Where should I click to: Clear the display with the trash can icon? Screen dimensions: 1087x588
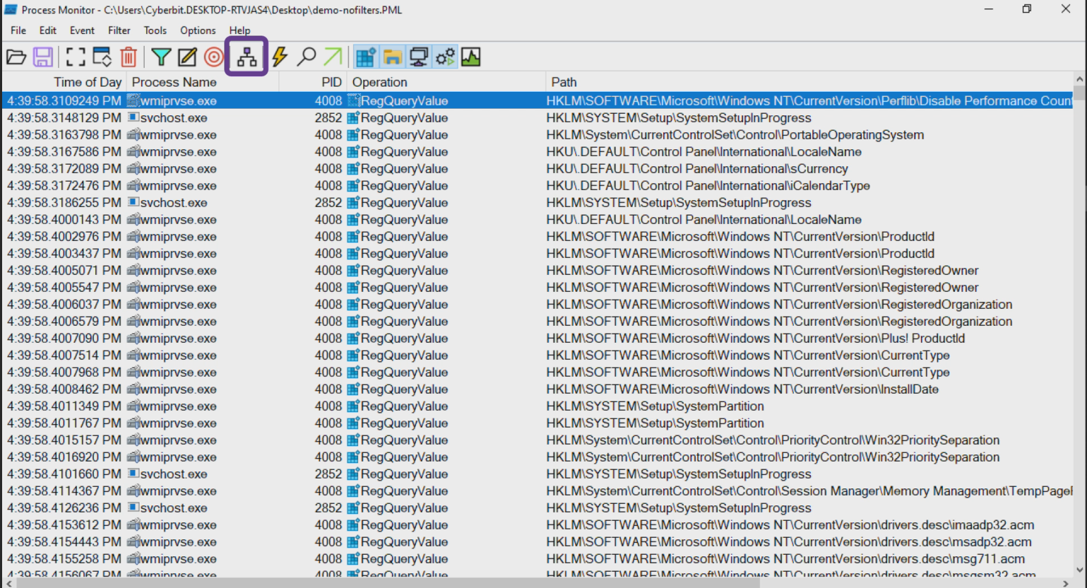tap(129, 57)
